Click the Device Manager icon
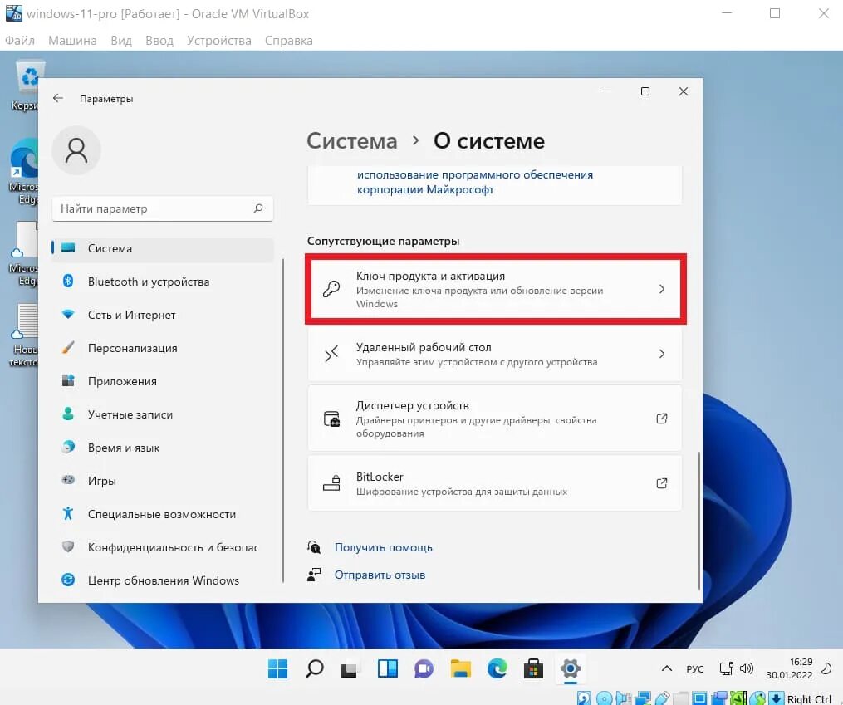 [x=331, y=419]
